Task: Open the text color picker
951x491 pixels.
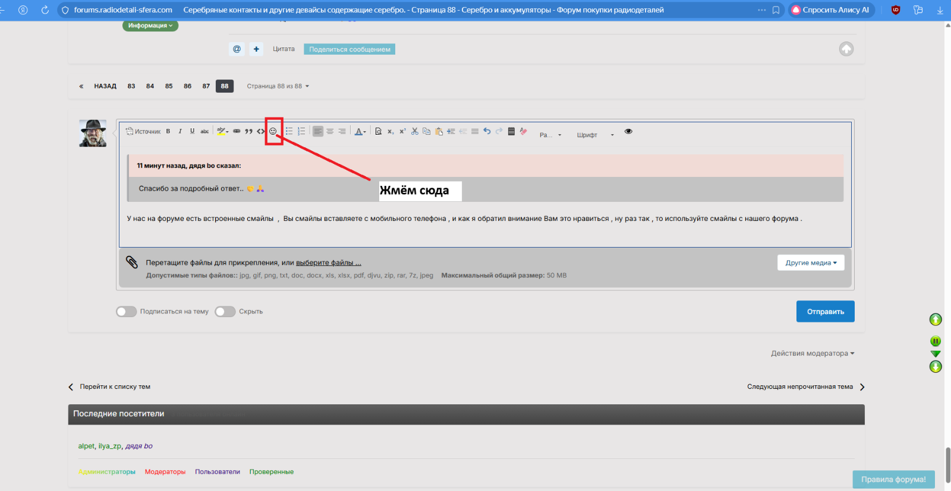Action: click(x=360, y=131)
